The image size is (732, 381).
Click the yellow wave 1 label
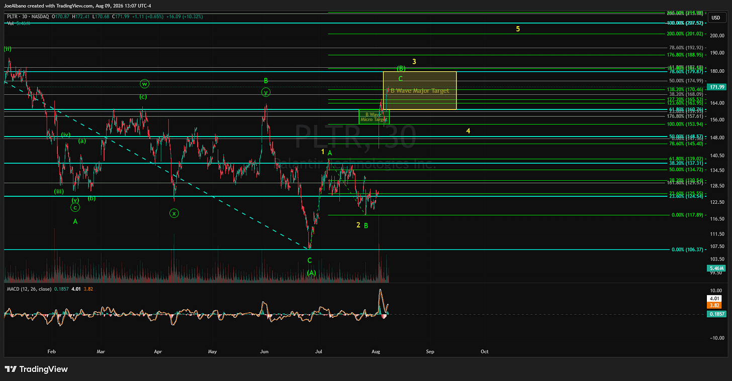click(323, 151)
